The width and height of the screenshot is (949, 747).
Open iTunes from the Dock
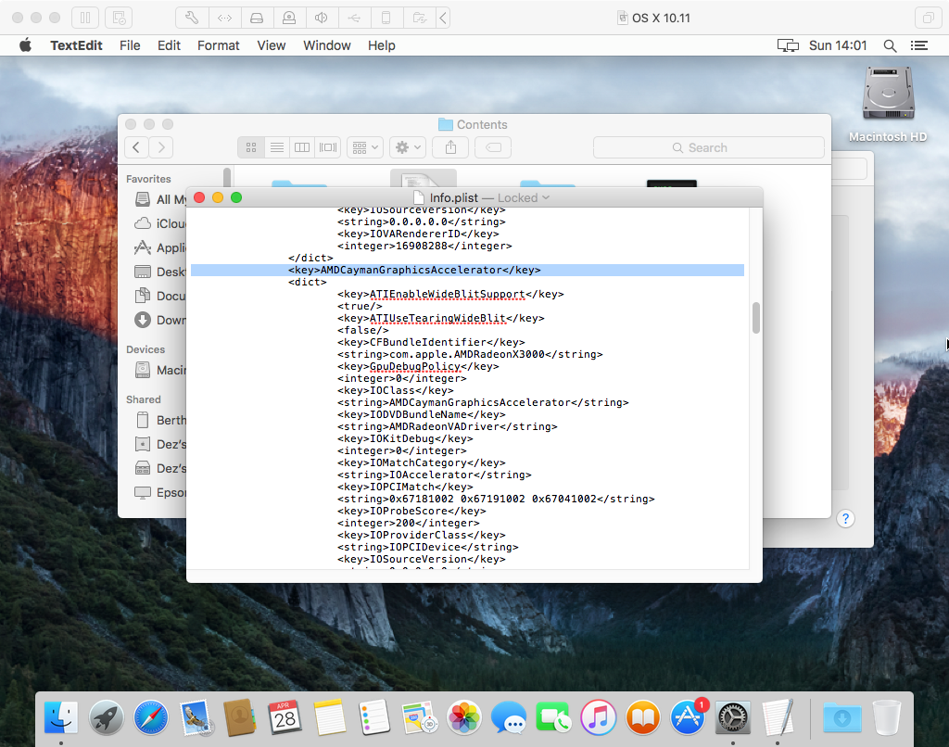[x=598, y=718]
